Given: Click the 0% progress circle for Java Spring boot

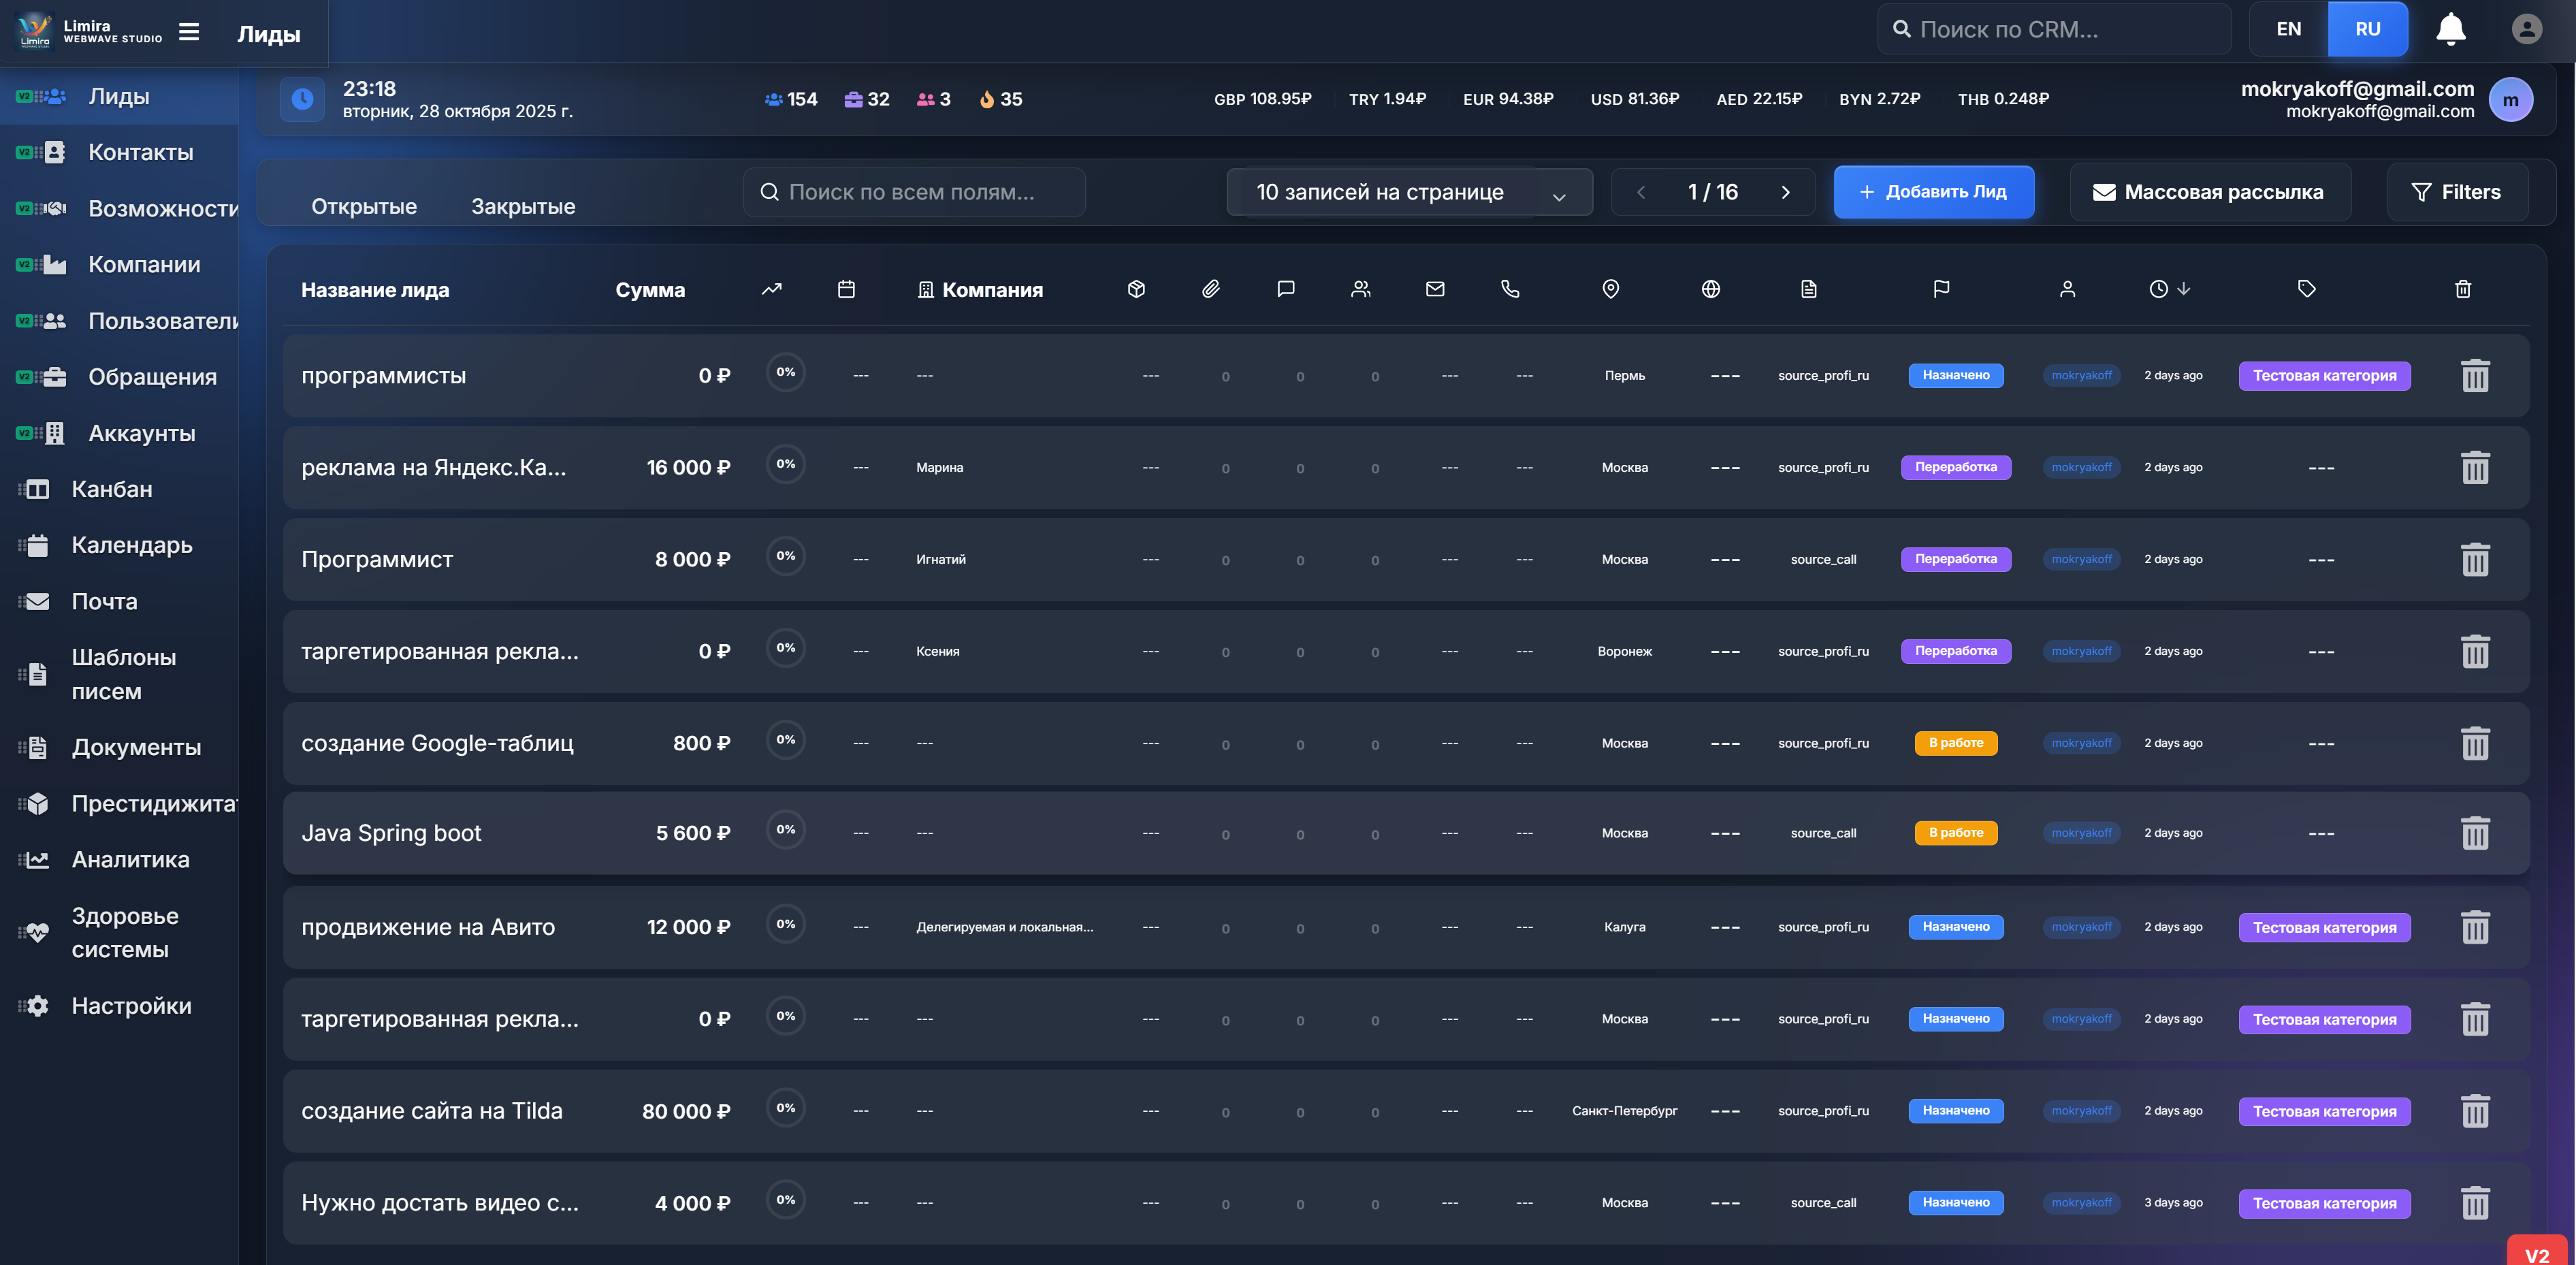Looking at the screenshot, I should pyautogui.click(x=786, y=830).
